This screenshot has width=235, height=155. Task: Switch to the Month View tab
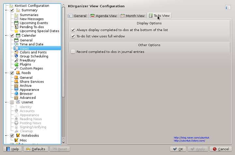tap(133, 16)
